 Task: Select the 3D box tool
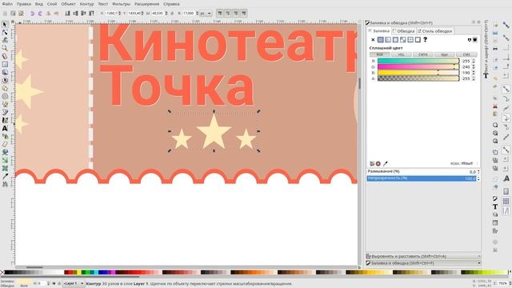point(5,72)
